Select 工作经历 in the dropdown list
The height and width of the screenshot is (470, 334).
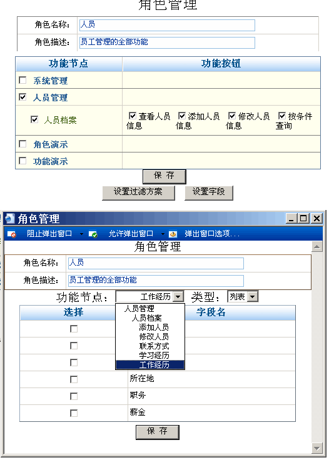point(150,364)
